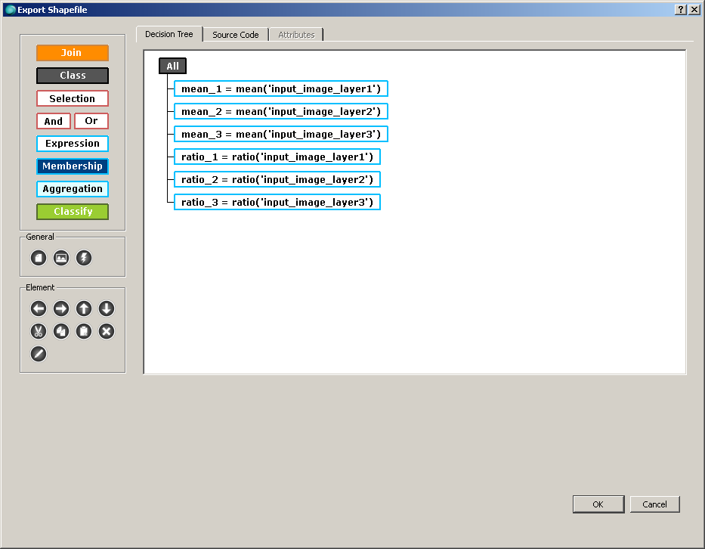Click the new document icon under General

coord(38,258)
